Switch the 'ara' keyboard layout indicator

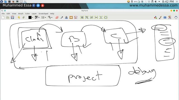click(x=135, y=2)
